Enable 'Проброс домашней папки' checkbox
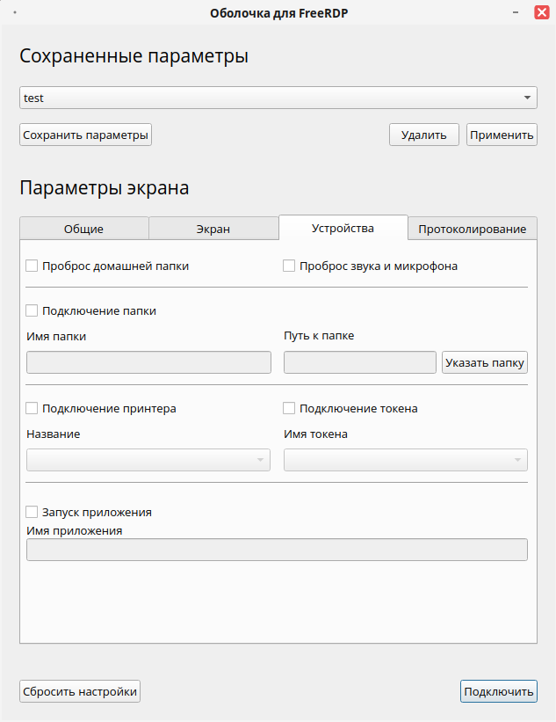This screenshot has width=556, height=722. 32,266
